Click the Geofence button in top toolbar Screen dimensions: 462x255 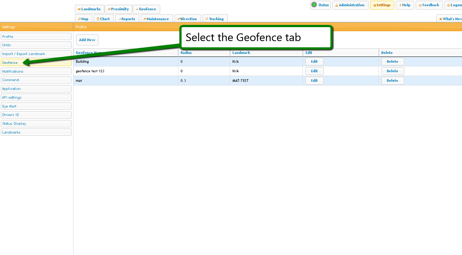(x=146, y=9)
